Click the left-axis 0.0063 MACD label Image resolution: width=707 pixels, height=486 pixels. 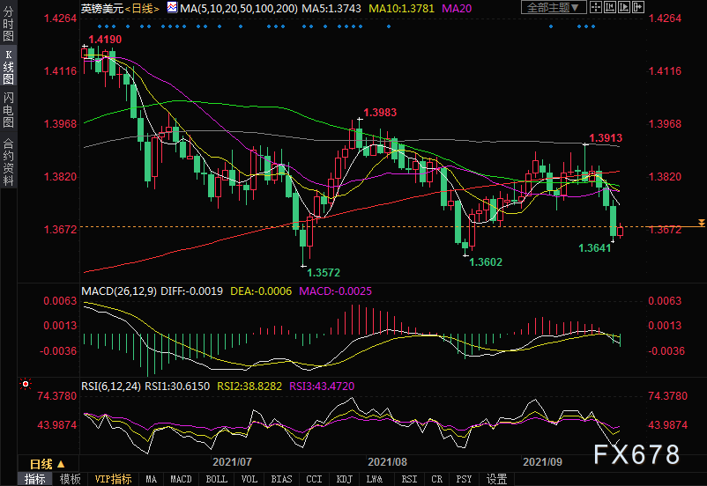(60, 300)
